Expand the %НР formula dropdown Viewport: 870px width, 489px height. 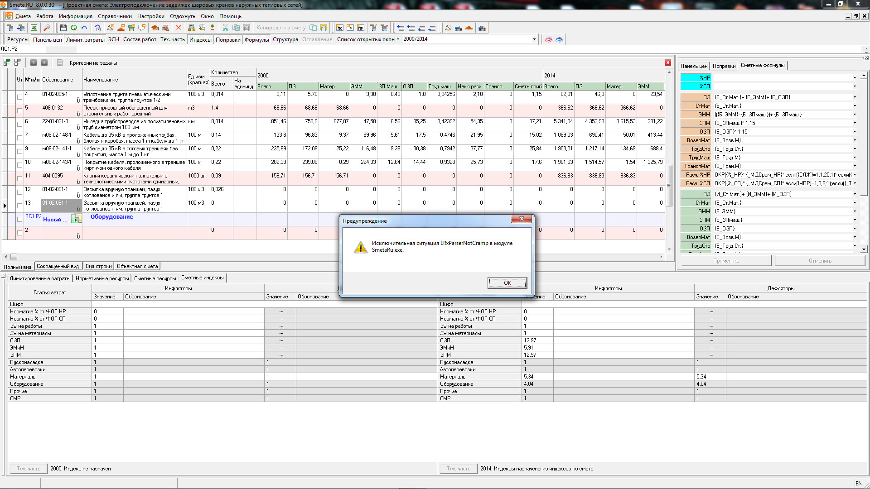855,78
